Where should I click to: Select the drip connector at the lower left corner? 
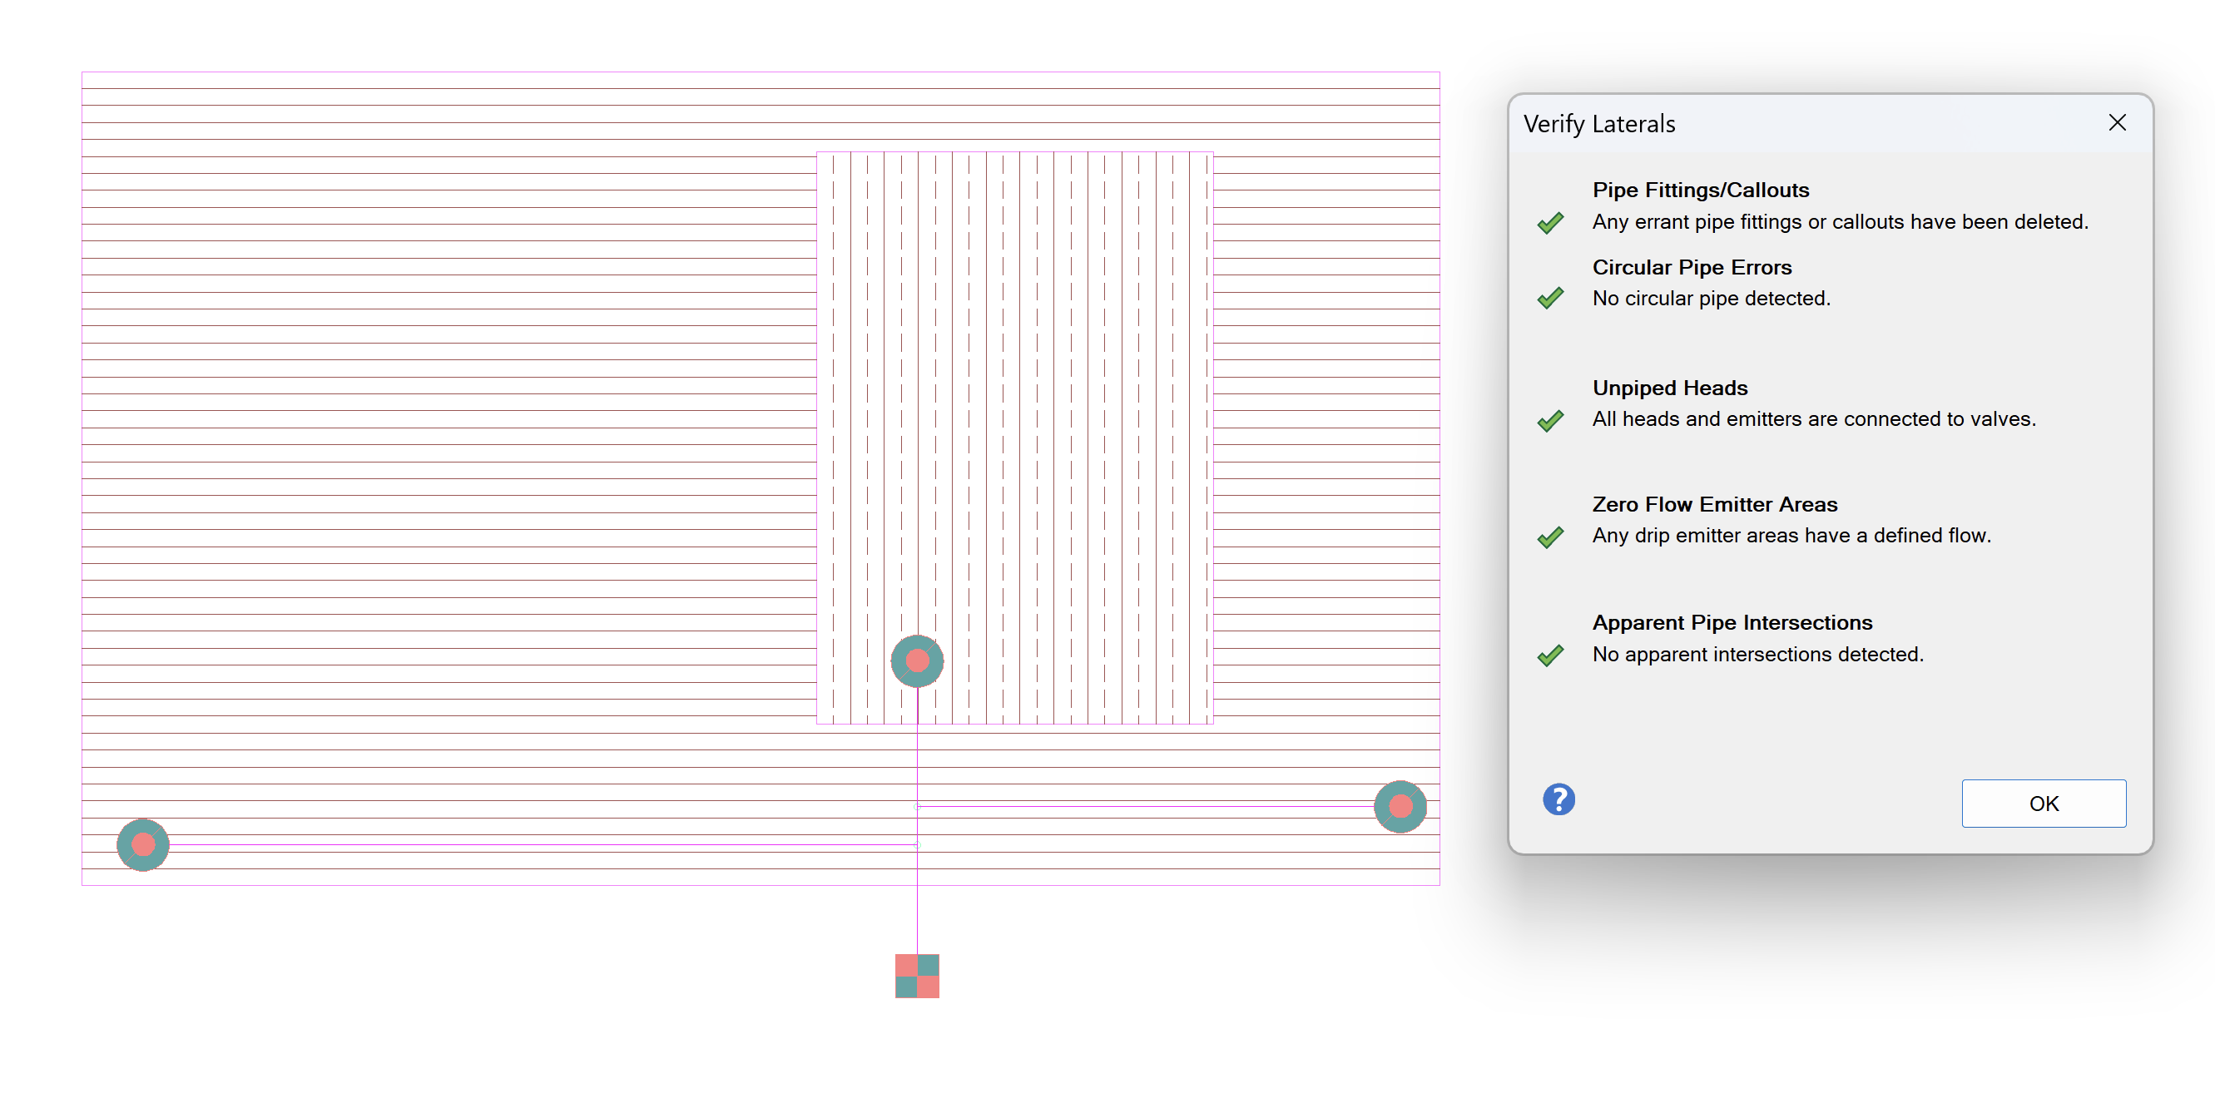[143, 844]
